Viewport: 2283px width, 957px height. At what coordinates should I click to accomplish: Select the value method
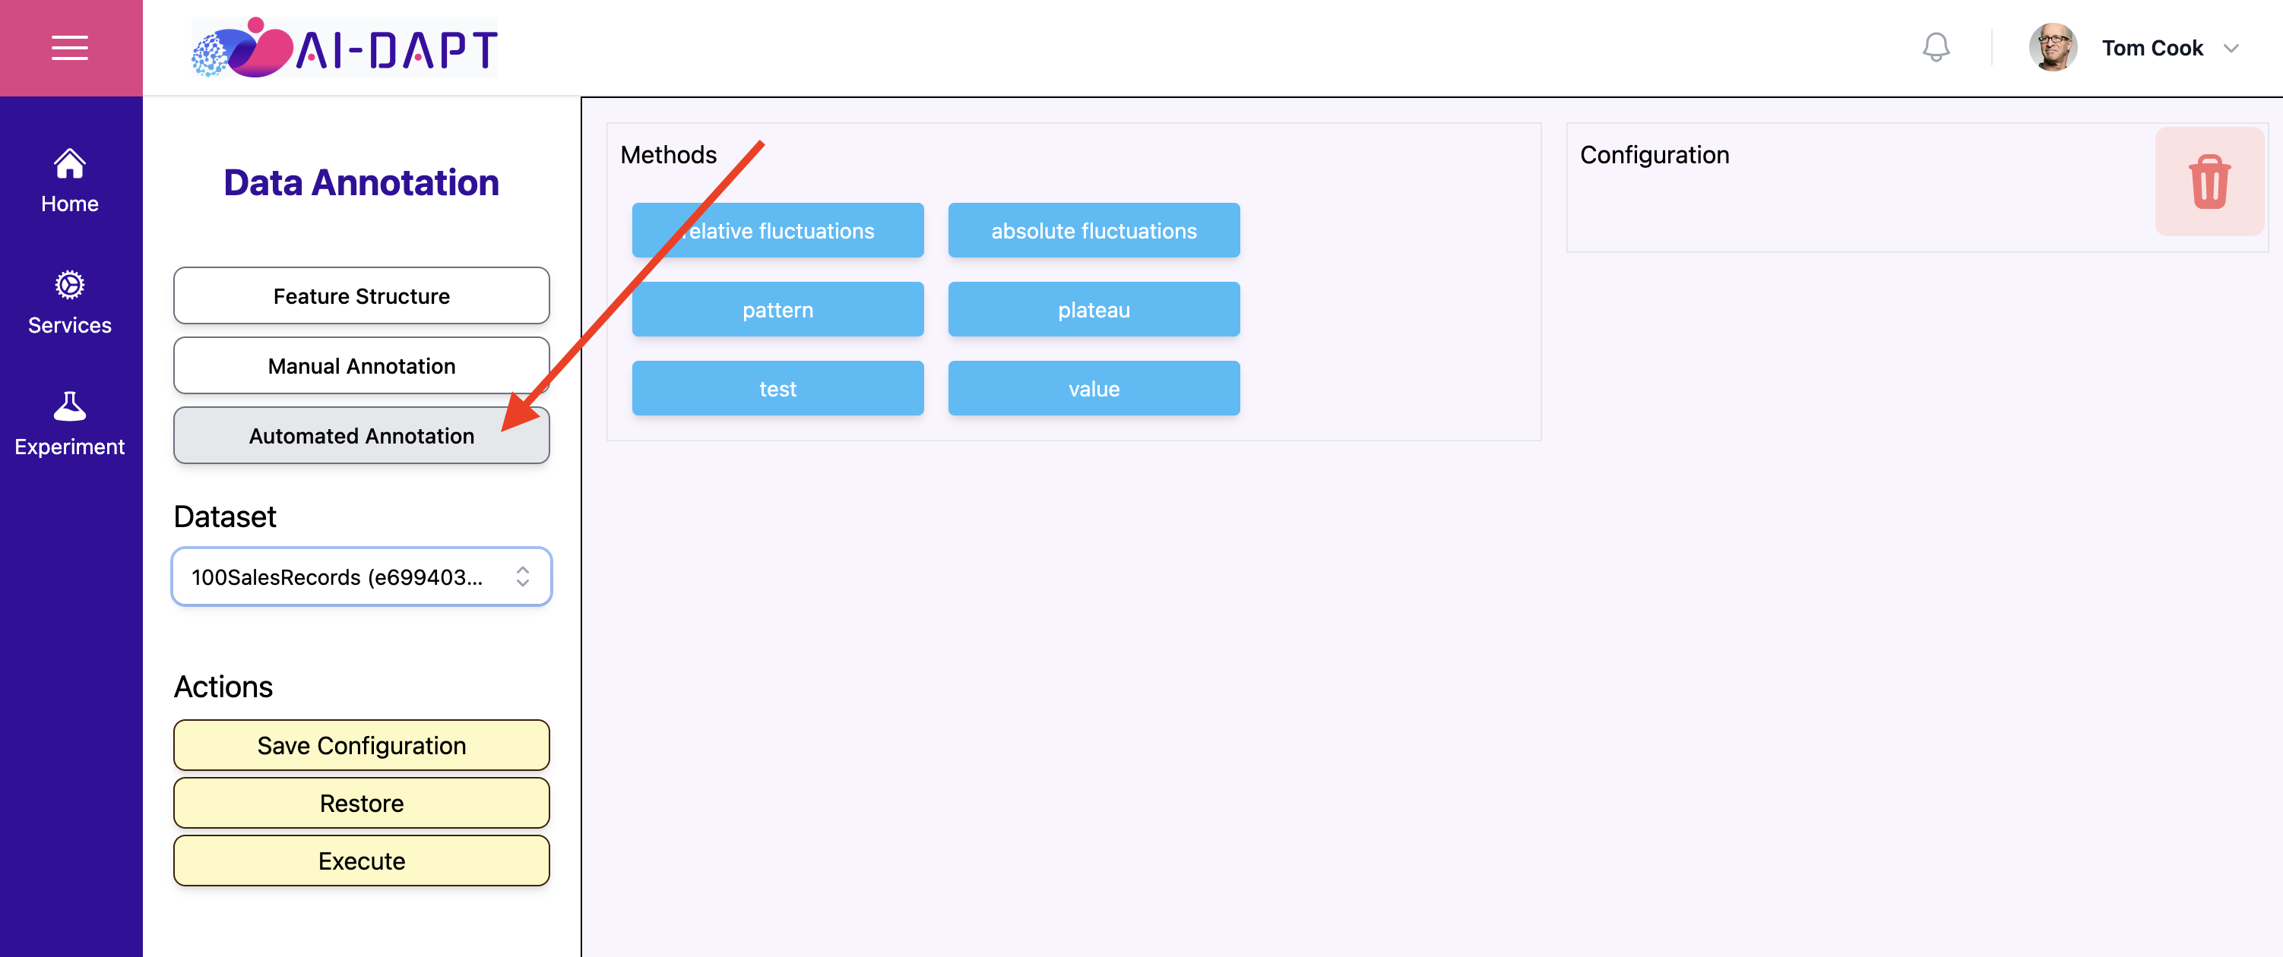point(1094,388)
